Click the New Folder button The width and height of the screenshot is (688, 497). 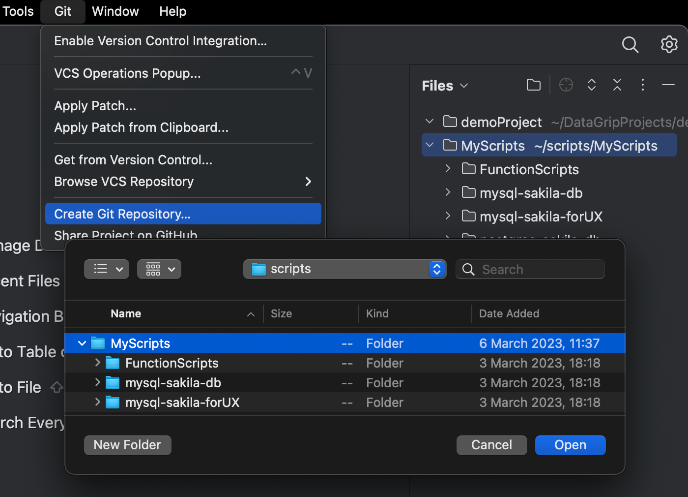[x=127, y=445]
